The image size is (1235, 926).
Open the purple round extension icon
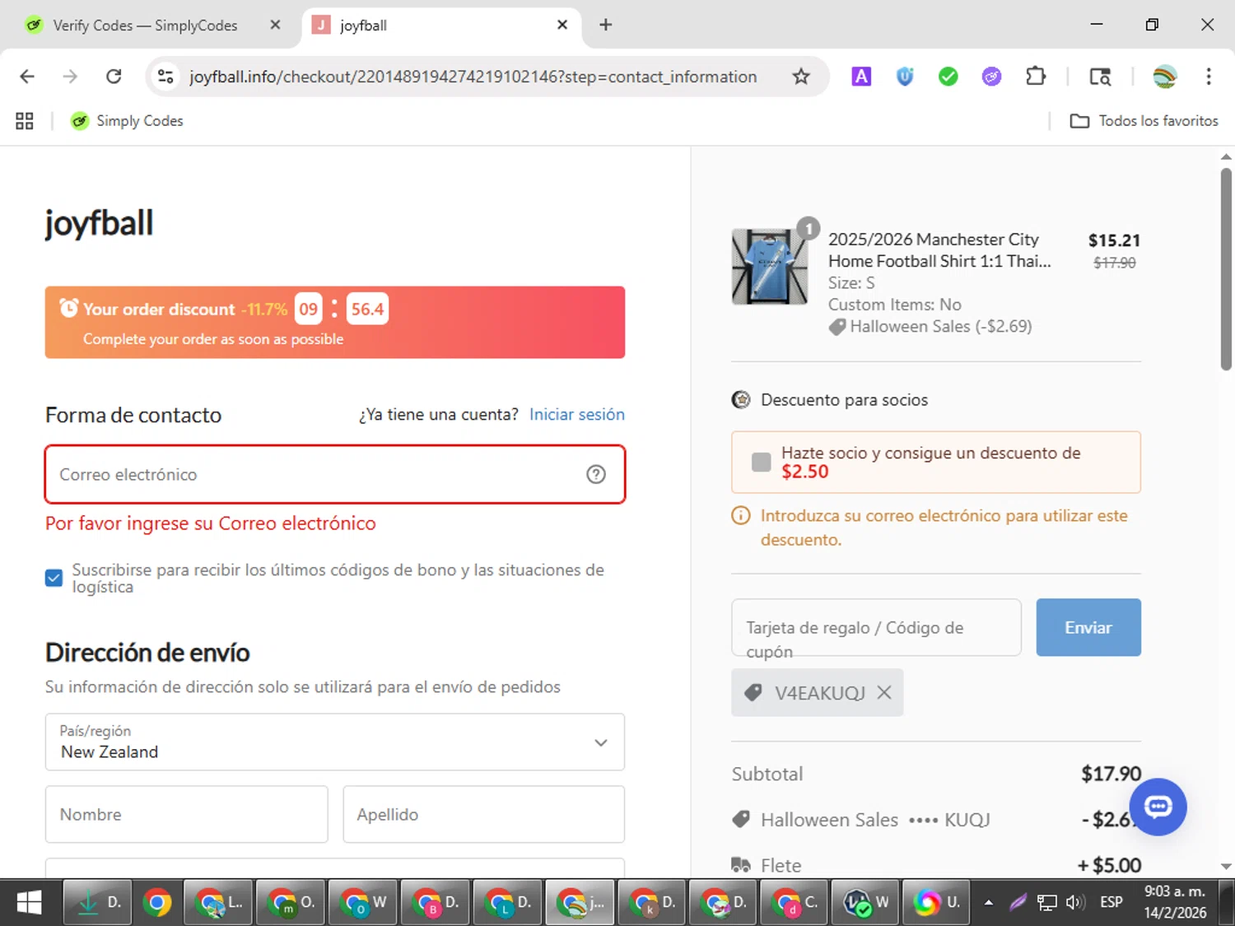point(991,77)
